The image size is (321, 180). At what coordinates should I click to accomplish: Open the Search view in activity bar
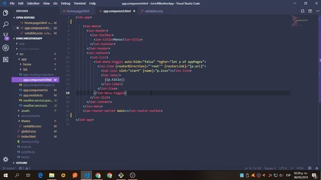point(6,24)
